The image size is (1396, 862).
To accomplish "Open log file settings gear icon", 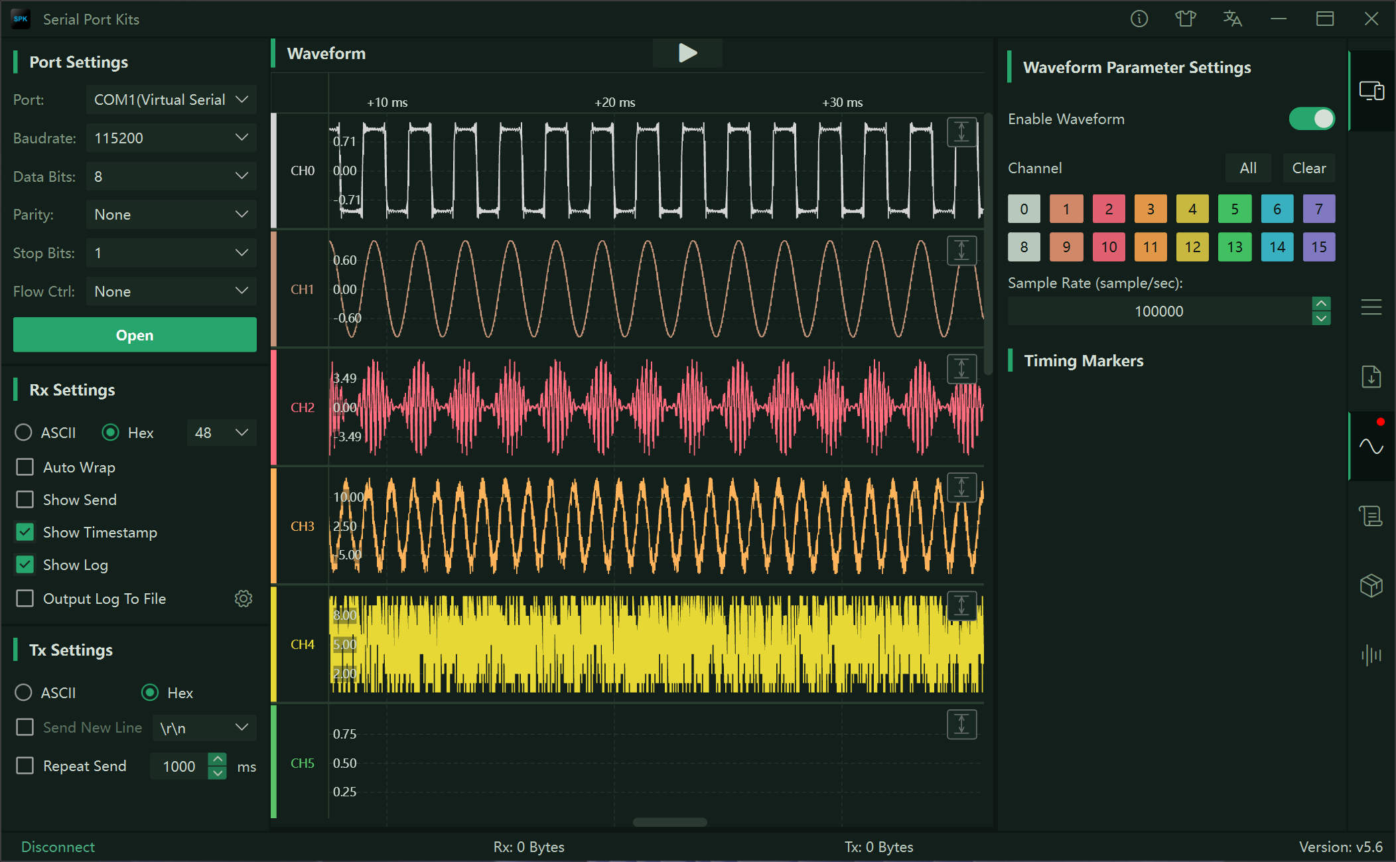I will pos(244,599).
